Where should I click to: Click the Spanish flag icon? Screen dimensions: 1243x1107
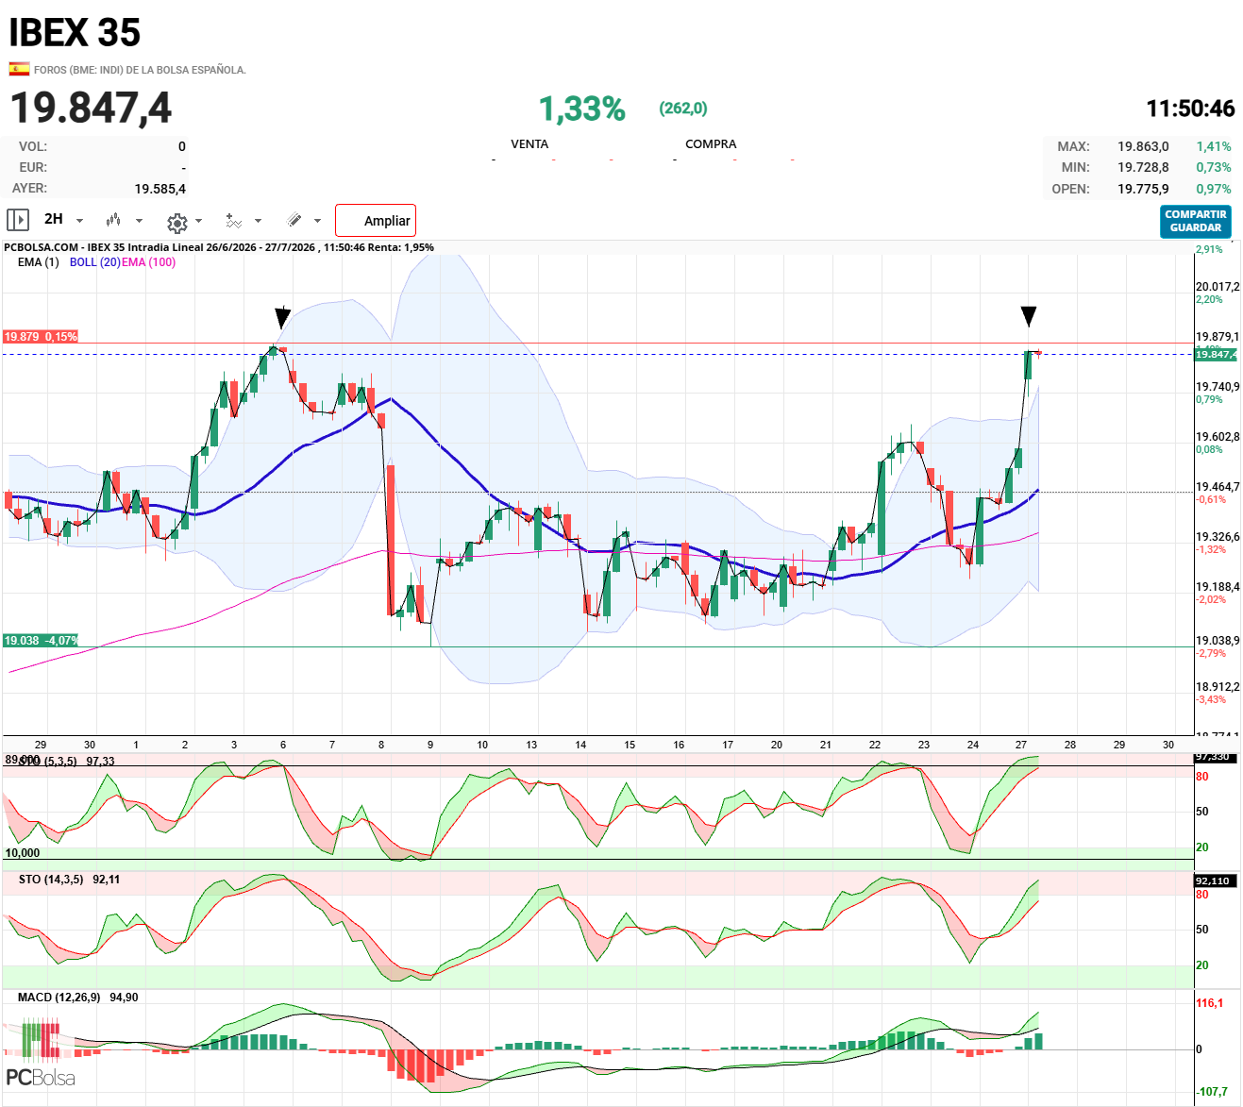pos(19,69)
